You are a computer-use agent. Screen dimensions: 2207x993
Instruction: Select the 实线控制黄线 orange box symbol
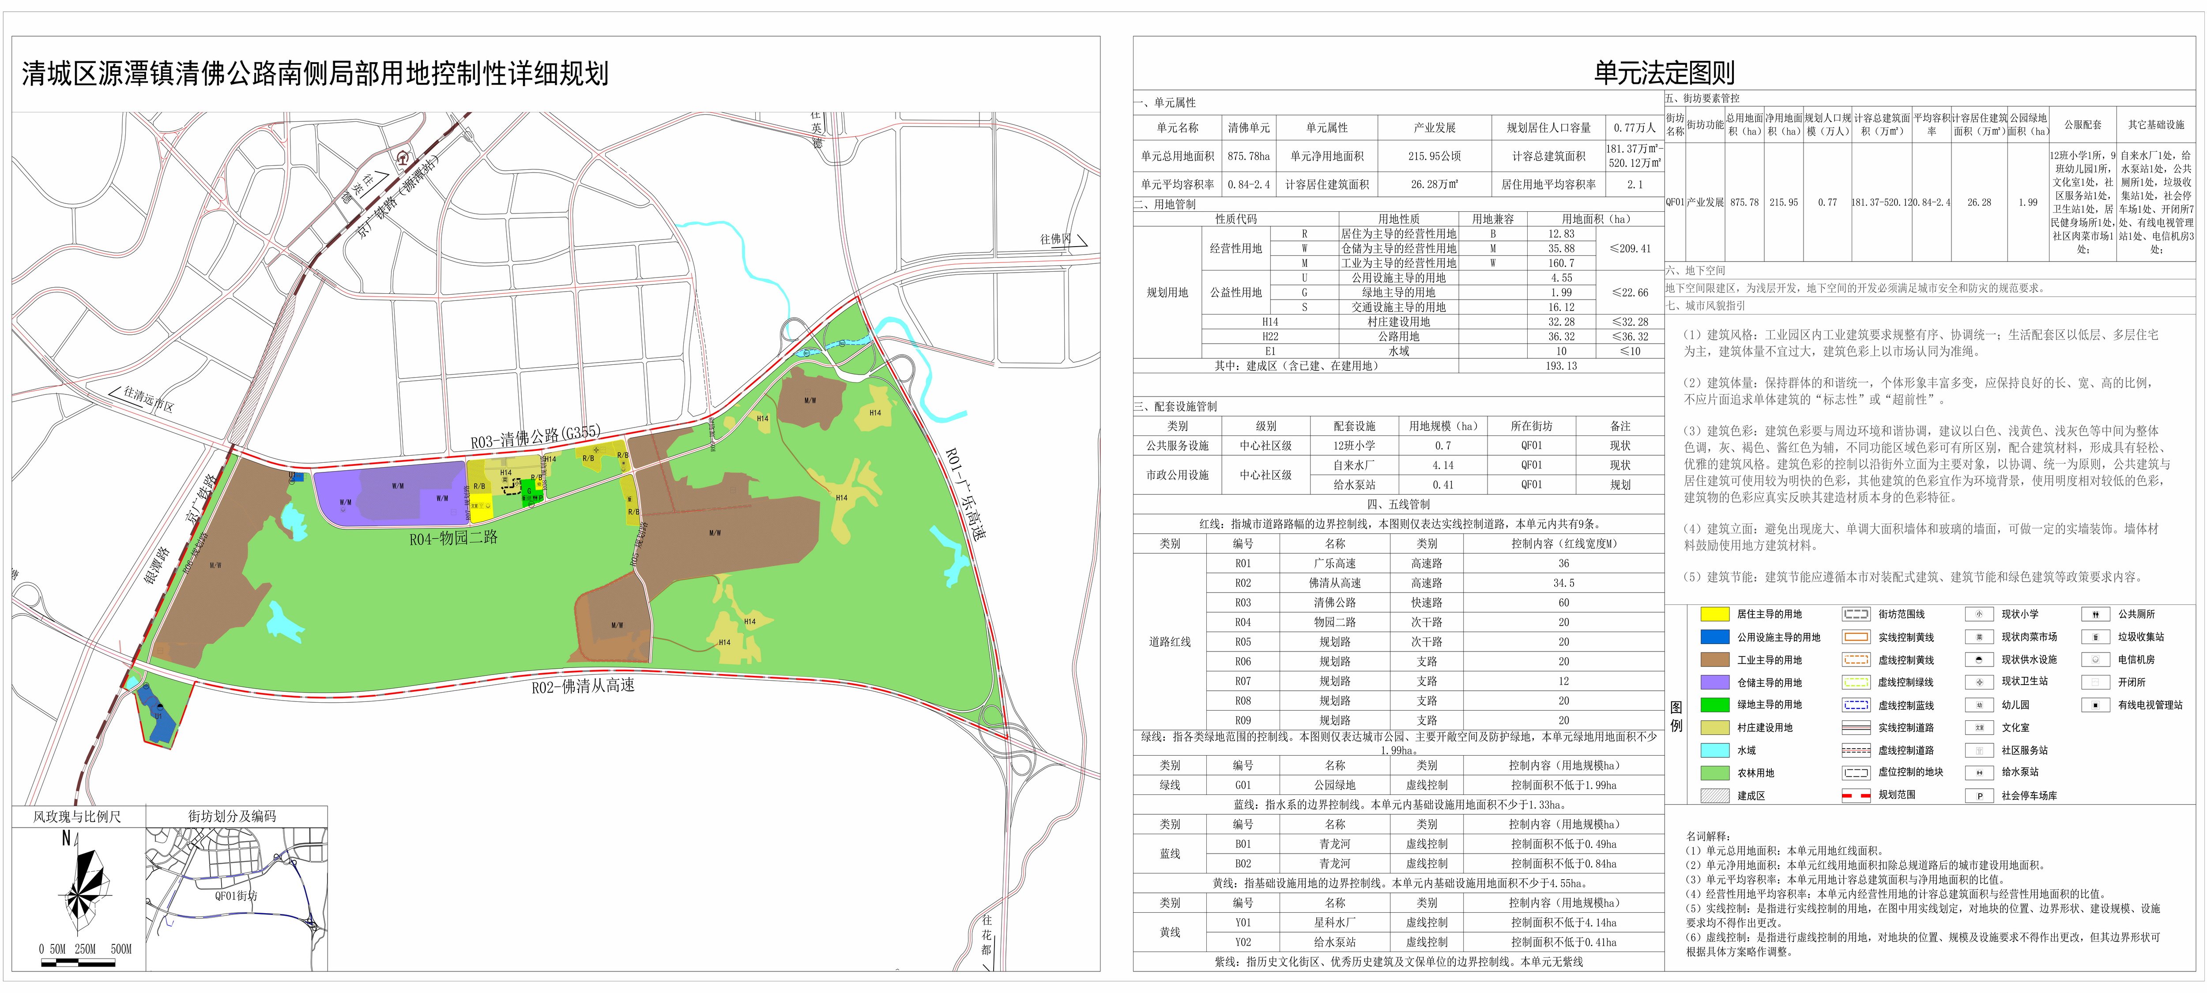pos(1856,637)
